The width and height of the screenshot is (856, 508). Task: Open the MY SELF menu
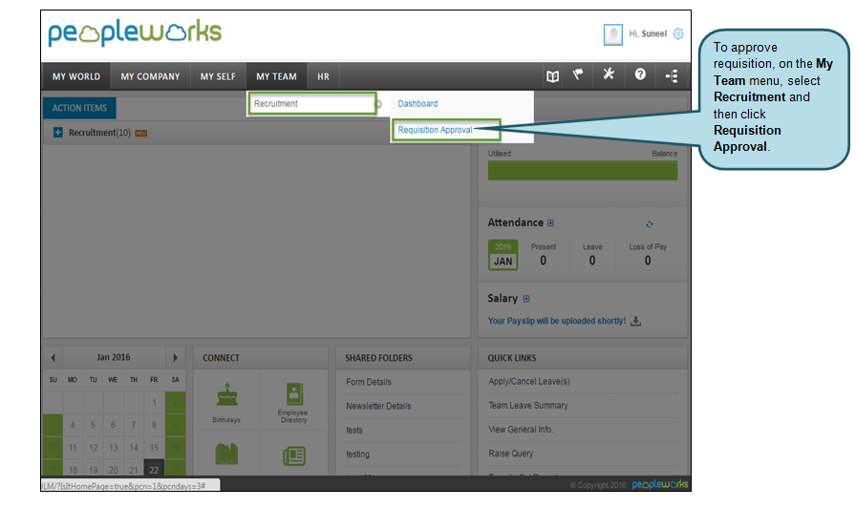pos(218,76)
